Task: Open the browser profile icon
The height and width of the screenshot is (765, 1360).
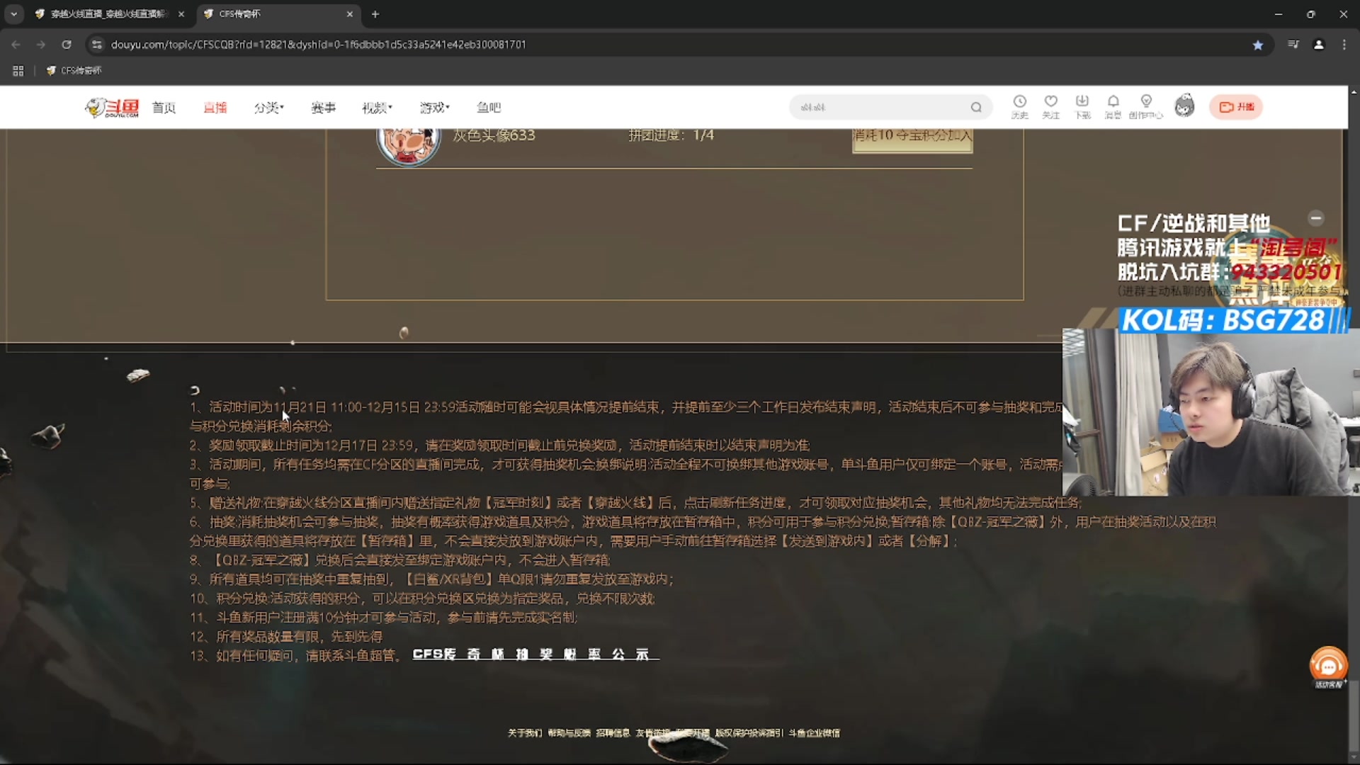Action: [x=1319, y=45]
